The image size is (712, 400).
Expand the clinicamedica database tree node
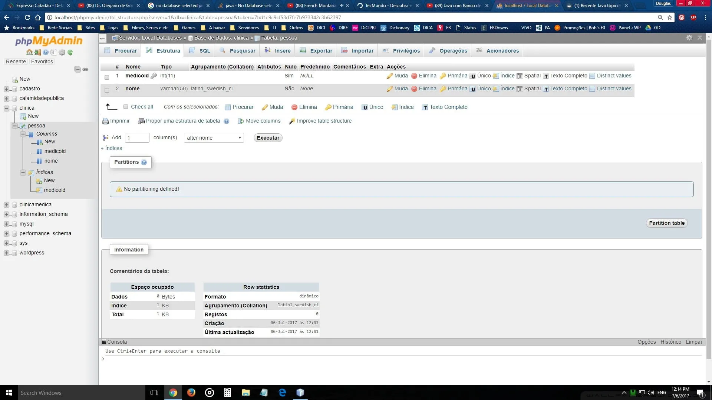click(6, 205)
